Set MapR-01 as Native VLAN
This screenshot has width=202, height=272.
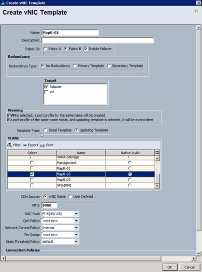130,168
